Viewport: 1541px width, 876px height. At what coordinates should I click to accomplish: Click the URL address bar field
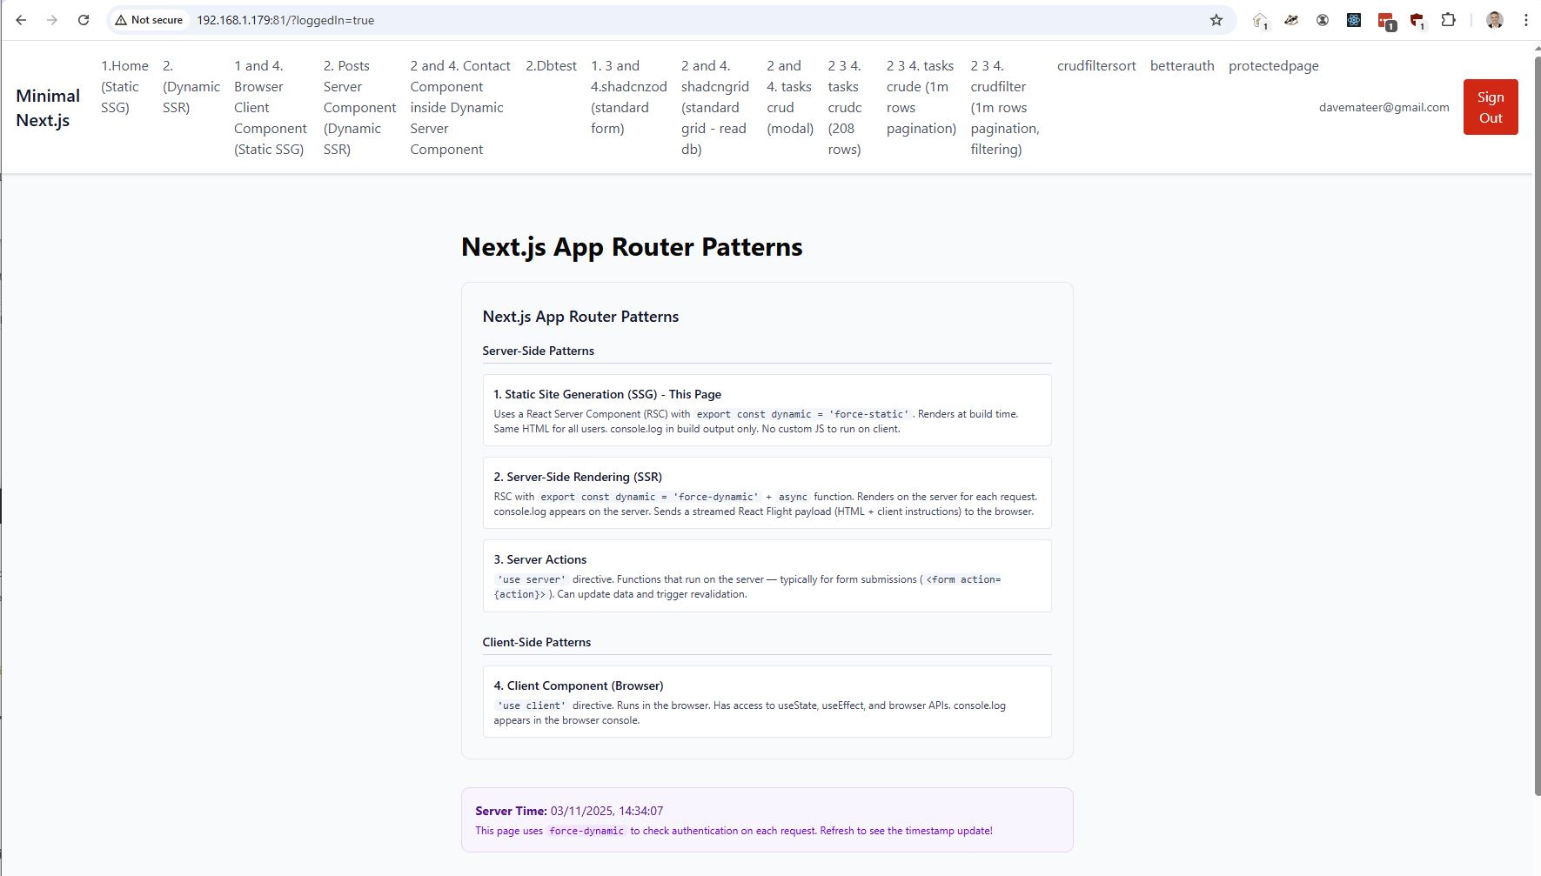[x=696, y=20]
